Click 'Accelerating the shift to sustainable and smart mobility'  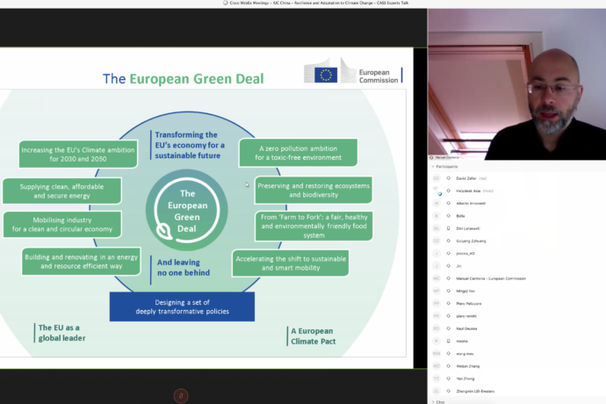coord(291,263)
